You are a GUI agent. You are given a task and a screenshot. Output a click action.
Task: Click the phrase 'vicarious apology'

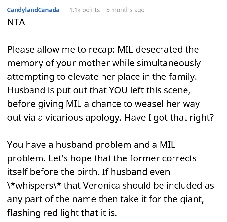pyautogui.click(x=84, y=118)
